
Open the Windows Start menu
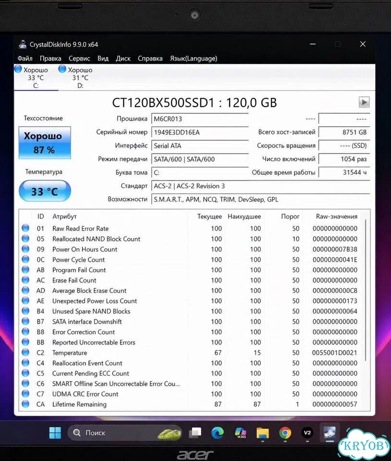[55, 433]
